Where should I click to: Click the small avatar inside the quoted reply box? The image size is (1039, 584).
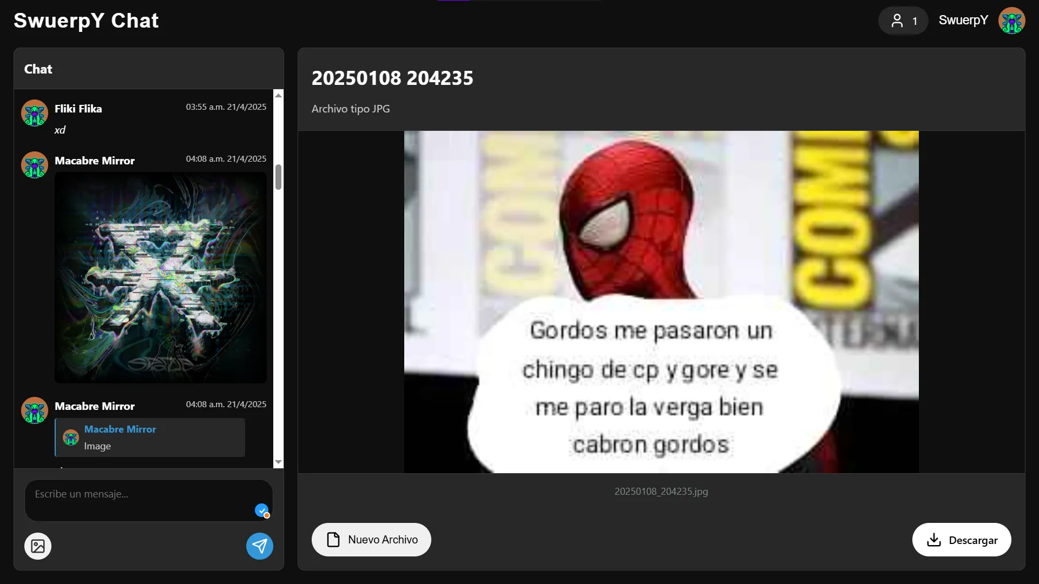[71, 437]
